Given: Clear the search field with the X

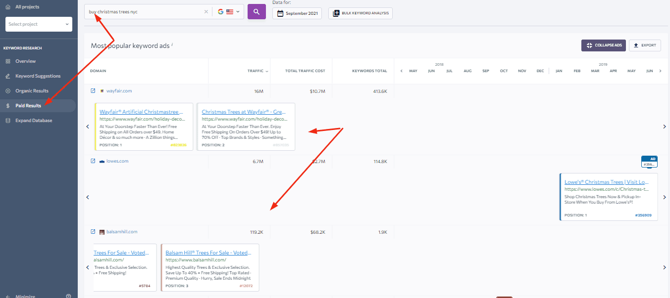Looking at the screenshot, I should (x=206, y=11).
